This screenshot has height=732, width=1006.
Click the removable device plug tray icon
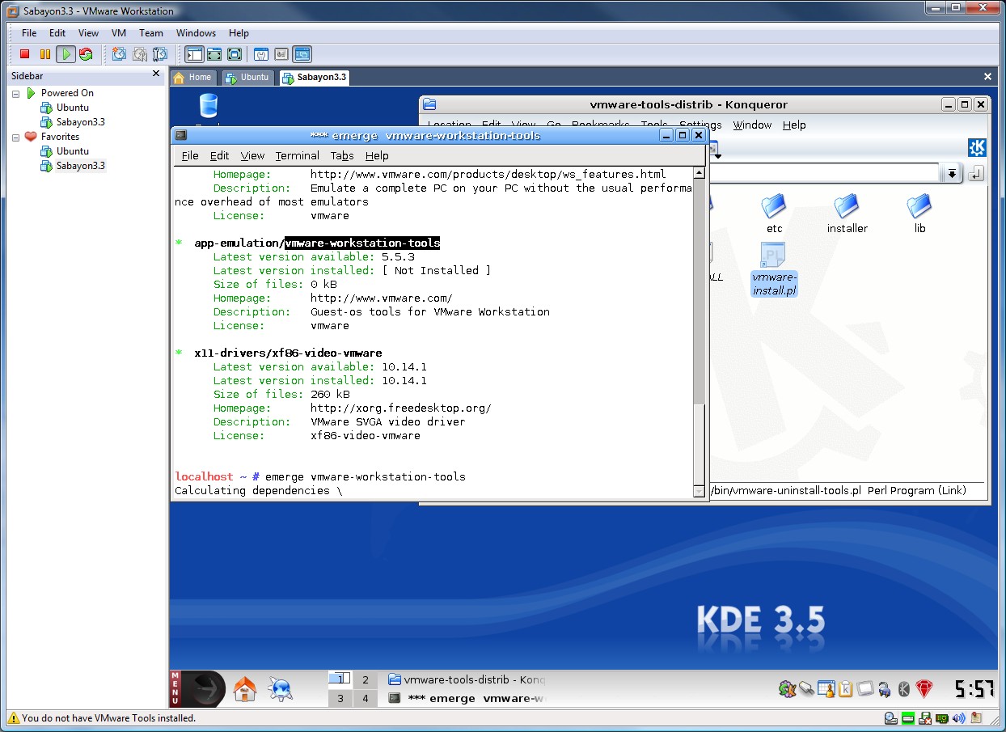(806, 689)
